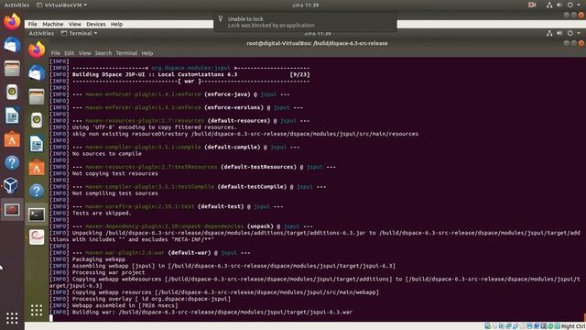Click "Webapp assembled in [7026 msecs]"
586x330 pixels.
(125, 305)
